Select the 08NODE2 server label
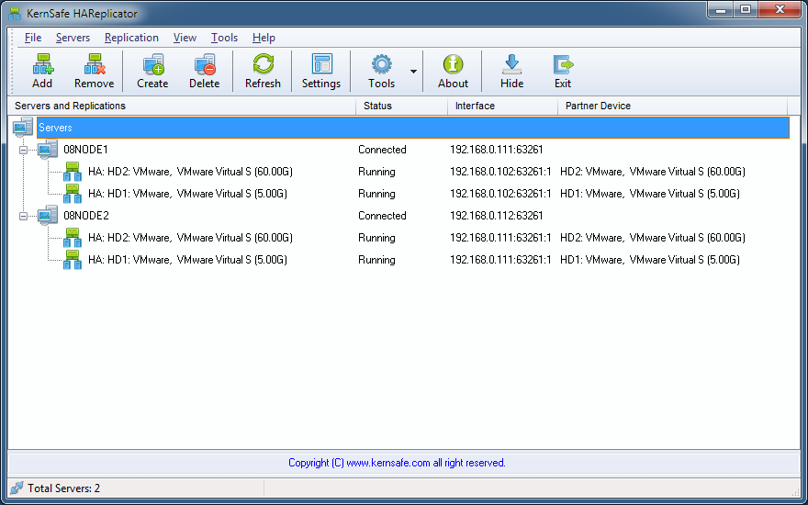The image size is (808, 505). [x=86, y=216]
